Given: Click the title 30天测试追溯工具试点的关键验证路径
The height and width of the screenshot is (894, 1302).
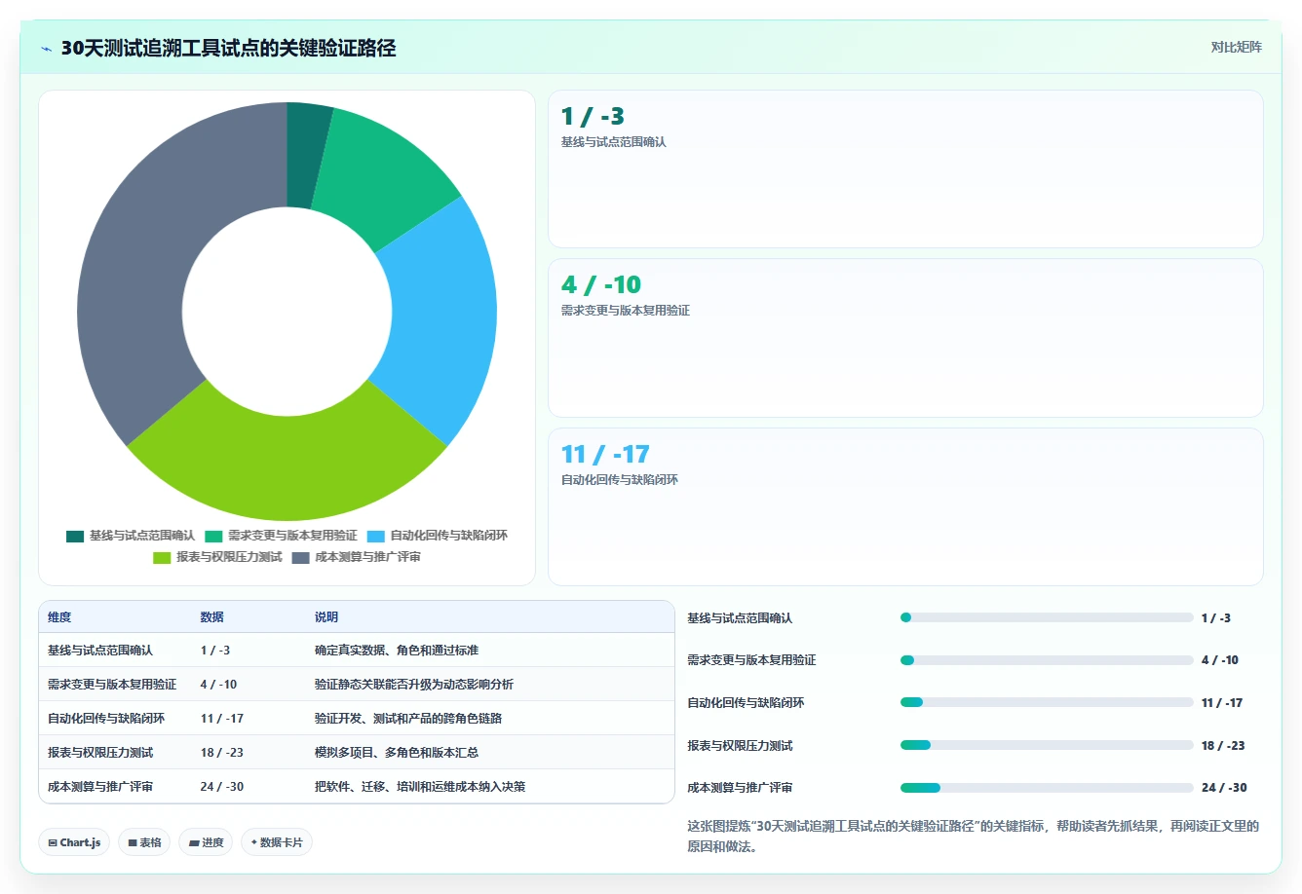Looking at the screenshot, I should coord(228,49).
